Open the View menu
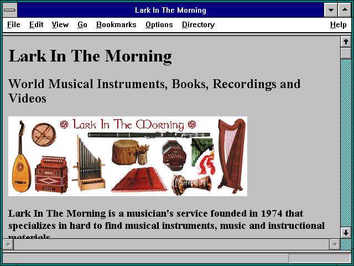 pos(60,24)
